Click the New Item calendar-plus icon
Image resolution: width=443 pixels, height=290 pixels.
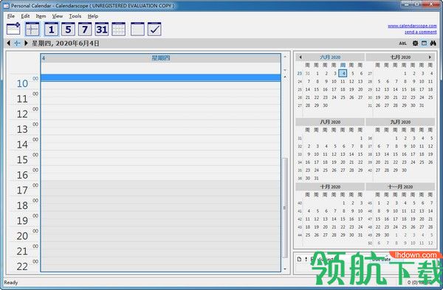13,29
